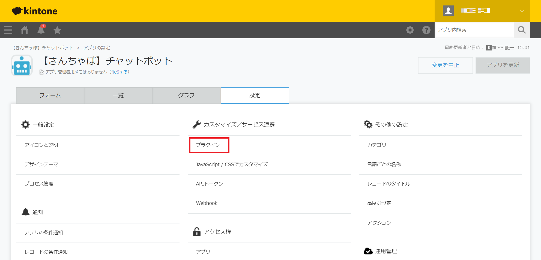The width and height of the screenshot is (541, 260).
Task: Click the kintone logo
Action: coord(35,11)
